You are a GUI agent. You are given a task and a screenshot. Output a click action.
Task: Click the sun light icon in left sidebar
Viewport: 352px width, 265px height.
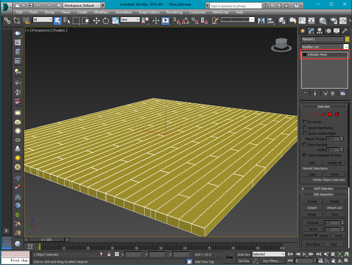tap(18, 158)
